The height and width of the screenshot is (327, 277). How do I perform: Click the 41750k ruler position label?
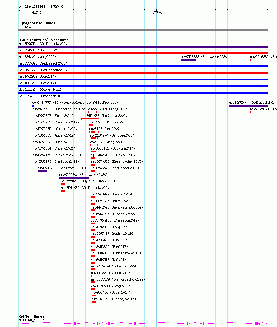pos(156,12)
